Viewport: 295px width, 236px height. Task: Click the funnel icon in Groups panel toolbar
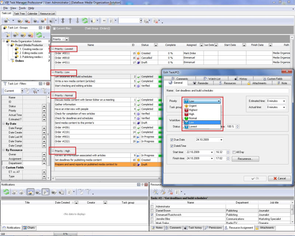click(7, 35)
